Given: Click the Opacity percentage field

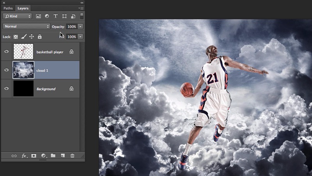Looking at the screenshot, I should (71, 26).
